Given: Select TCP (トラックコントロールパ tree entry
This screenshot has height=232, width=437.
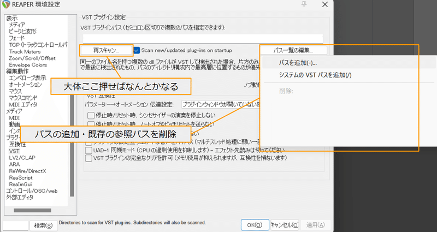Looking at the screenshot, I should click(x=38, y=45).
